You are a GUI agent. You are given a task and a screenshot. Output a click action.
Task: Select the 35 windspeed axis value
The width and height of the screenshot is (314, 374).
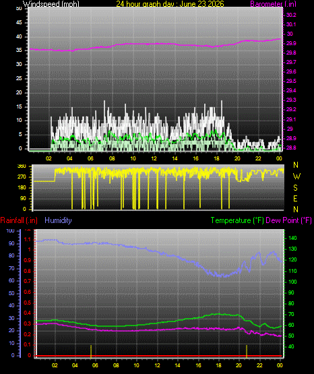coord(19,51)
